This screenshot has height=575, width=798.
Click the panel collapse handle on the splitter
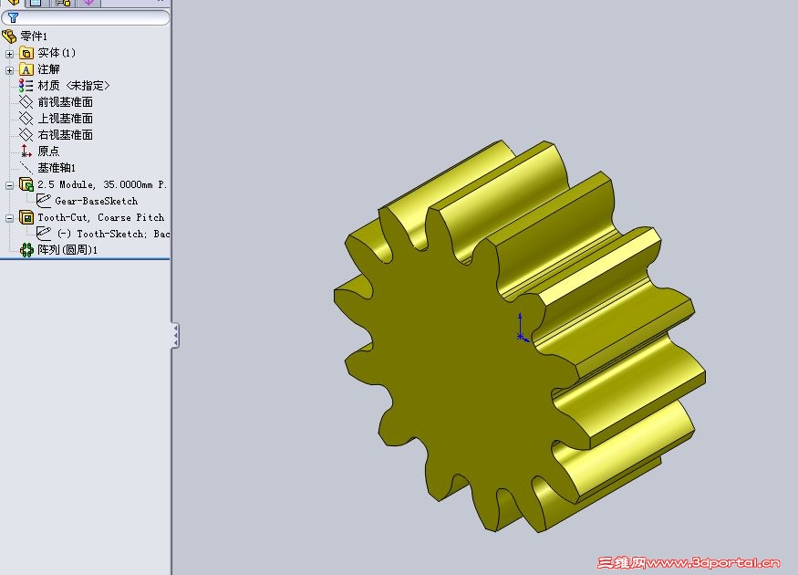(176, 335)
